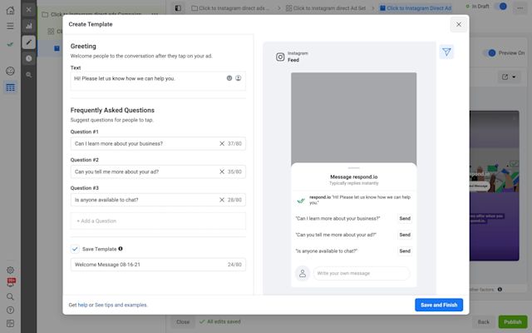
Task: Click the magnifier icon in dark panel
Action: coord(28,75)
